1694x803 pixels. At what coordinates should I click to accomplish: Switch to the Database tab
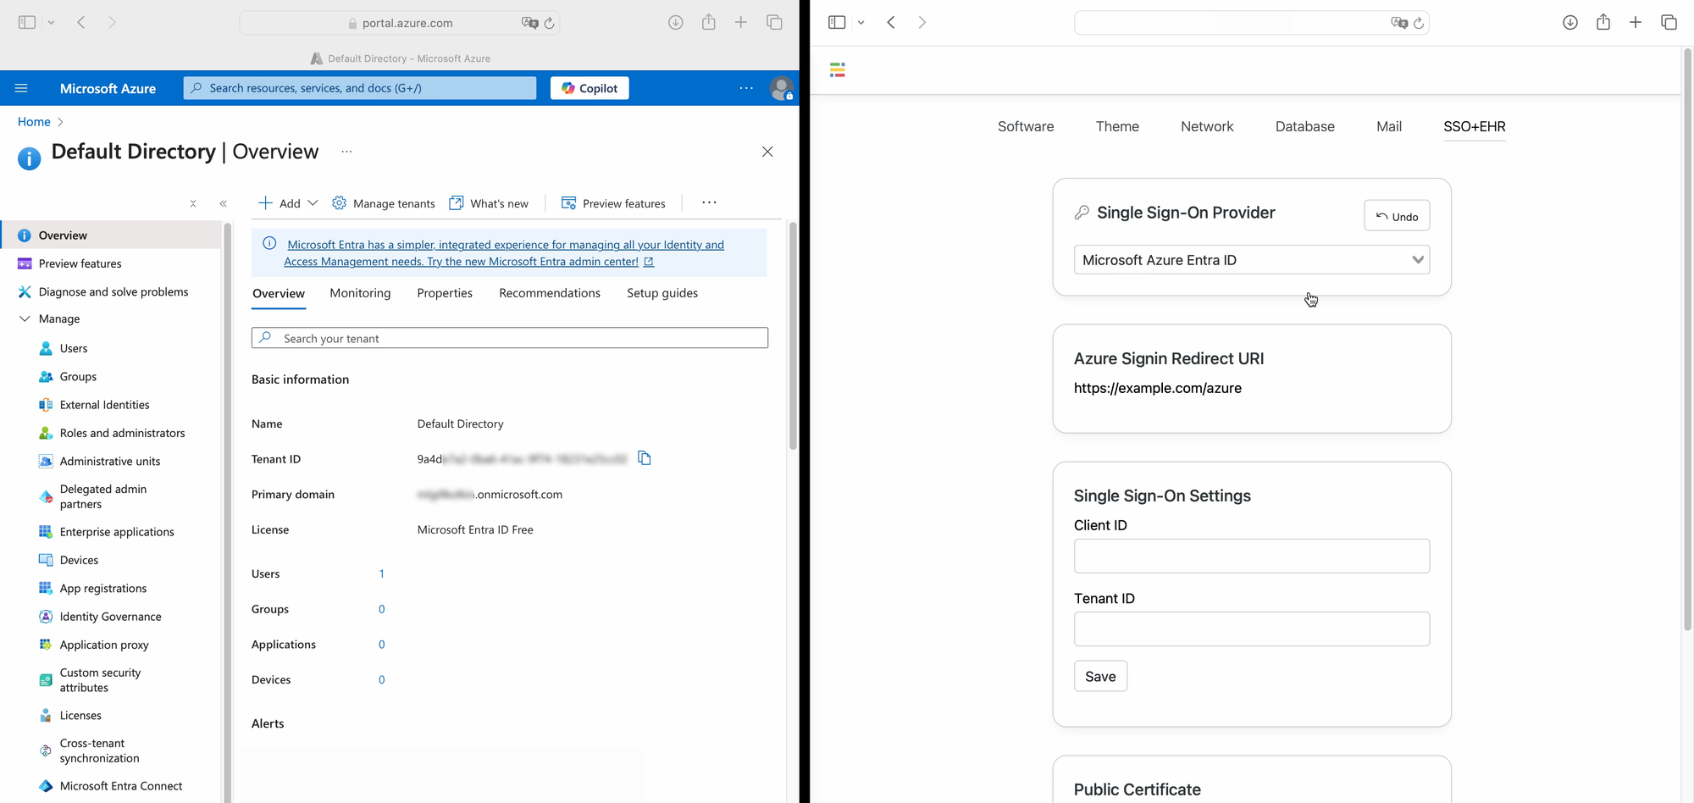(1305, 126)
